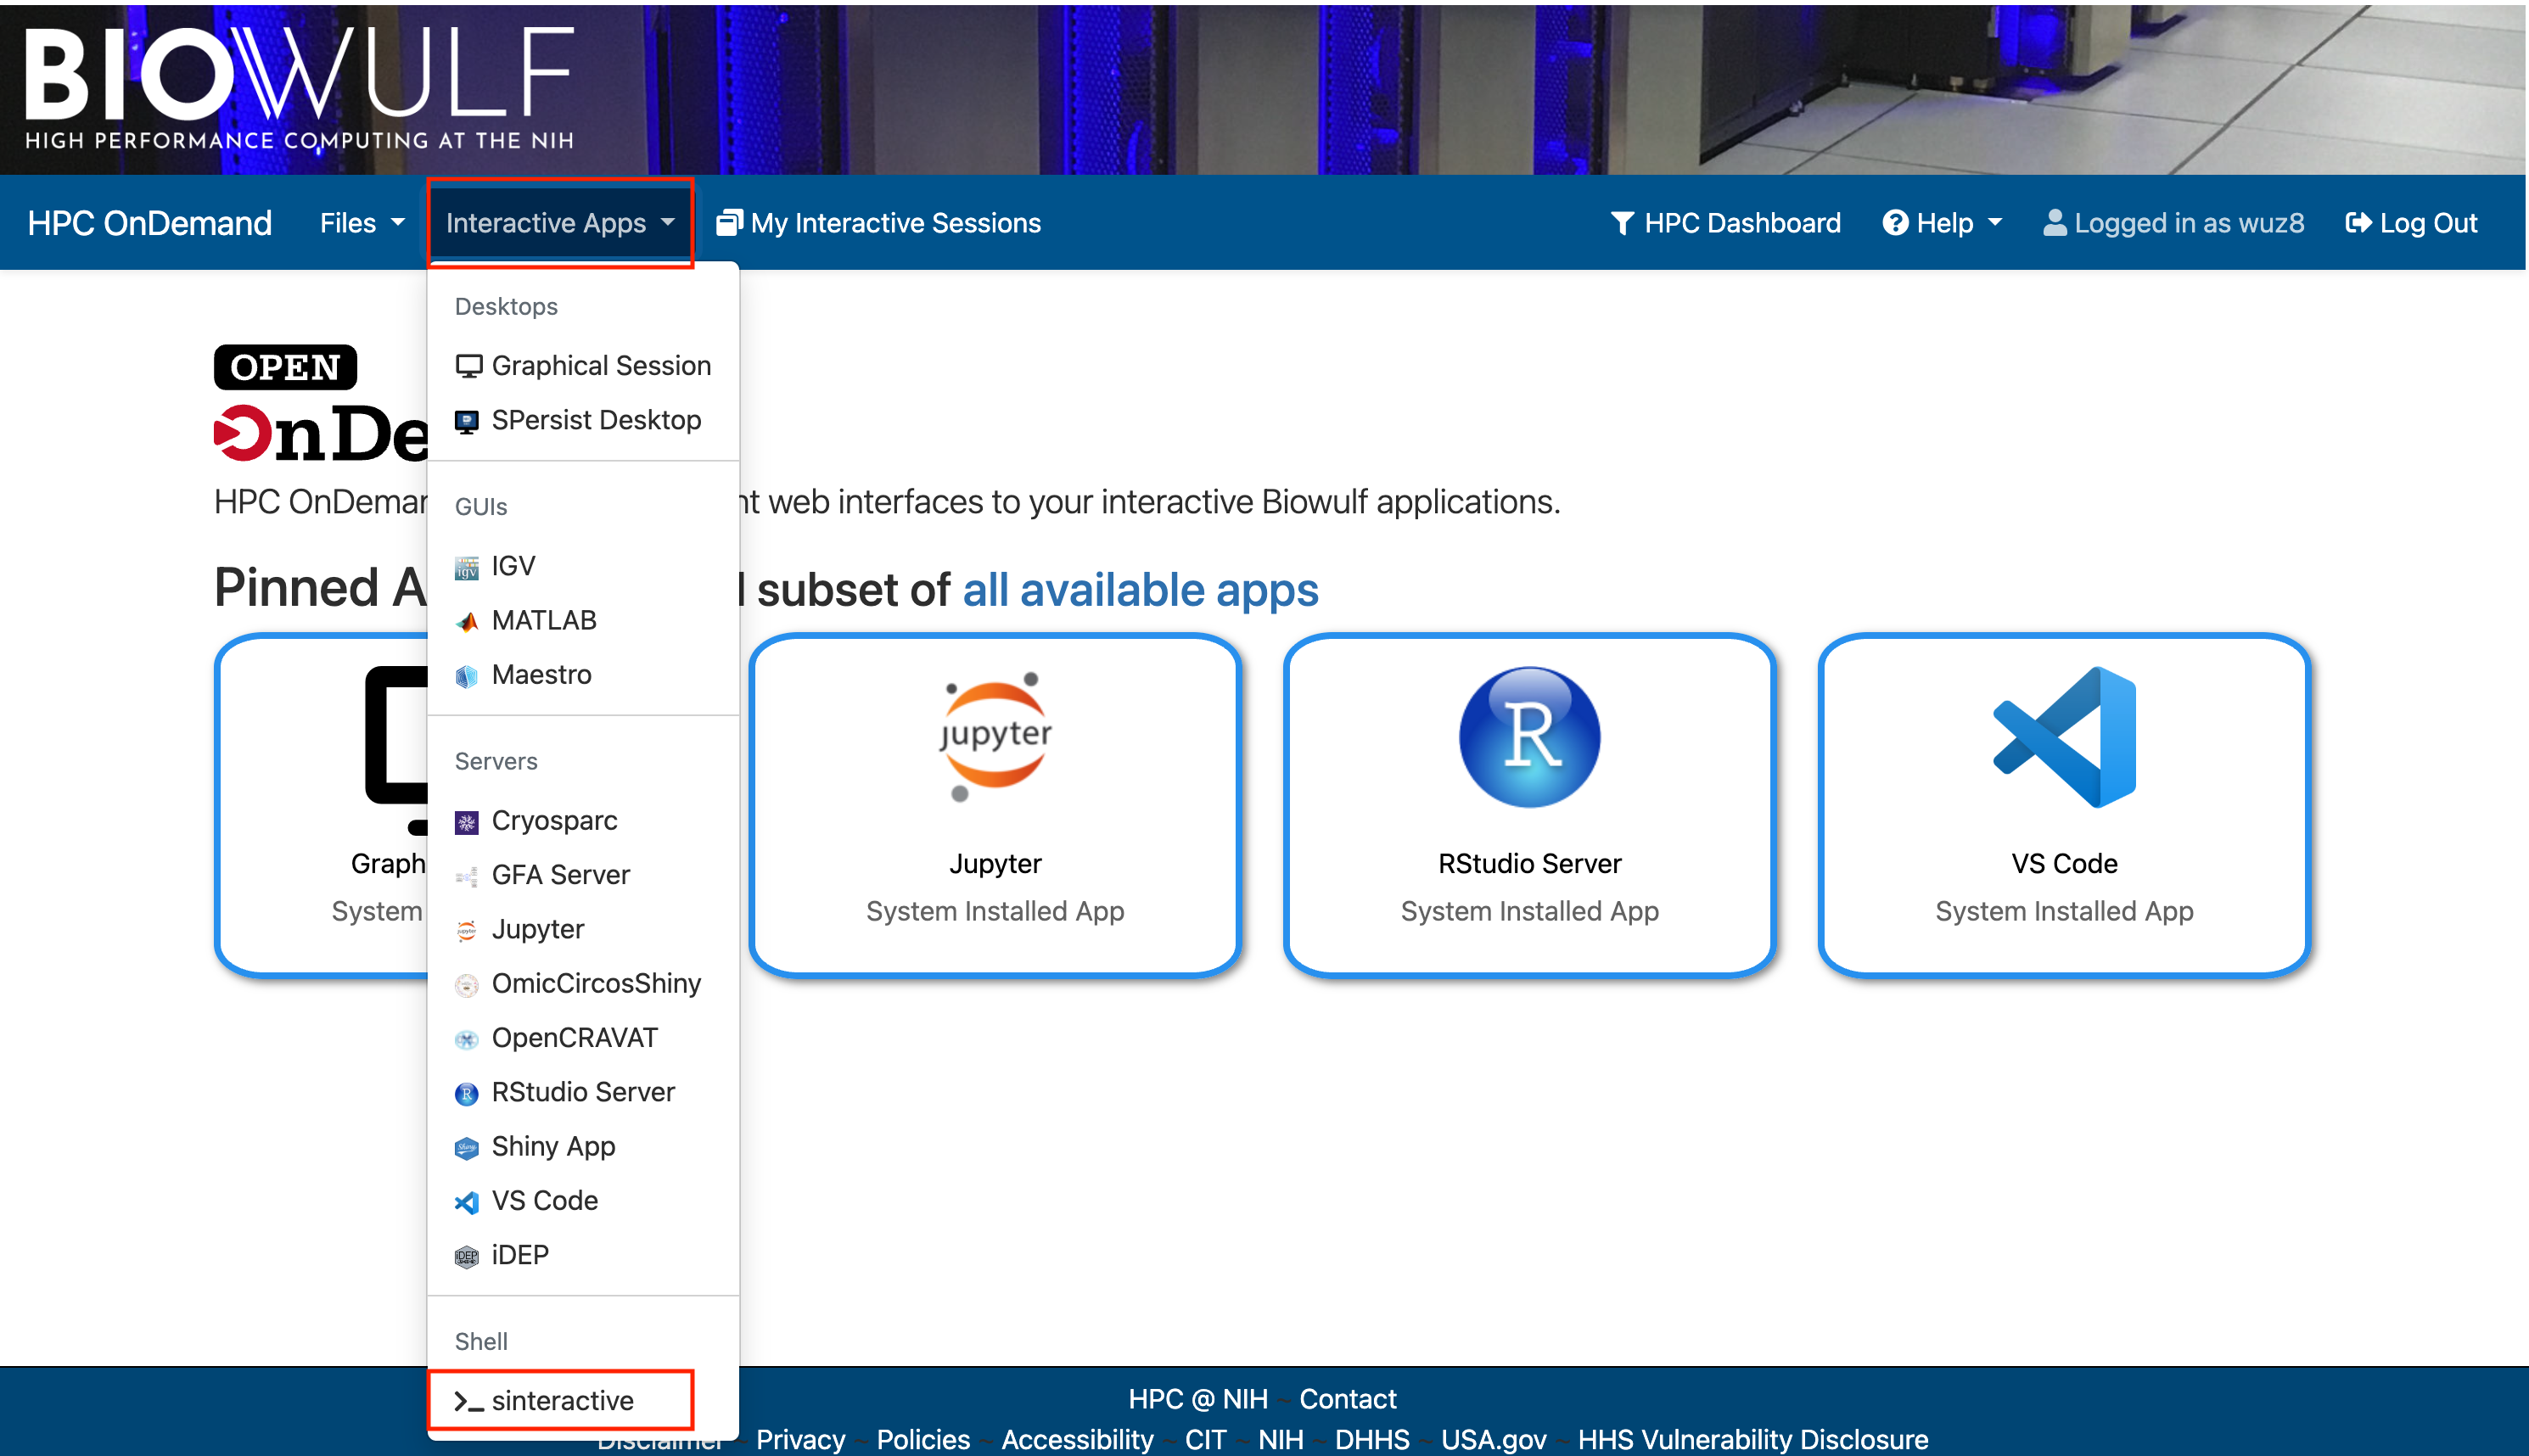Click the Log Out arrow icon
This screenshot has height=1456, width=2529.
[2358, 223]
